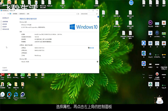The image size is (168, 111).
Task: Open 高级系统设置 from the left sidebar
Action: 6,29
